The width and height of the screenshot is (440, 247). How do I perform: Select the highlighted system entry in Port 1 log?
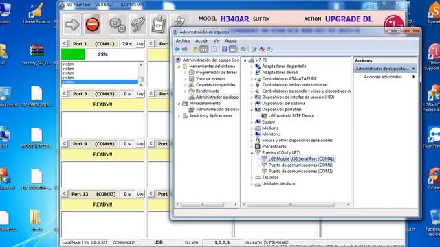tap(100, 82)
